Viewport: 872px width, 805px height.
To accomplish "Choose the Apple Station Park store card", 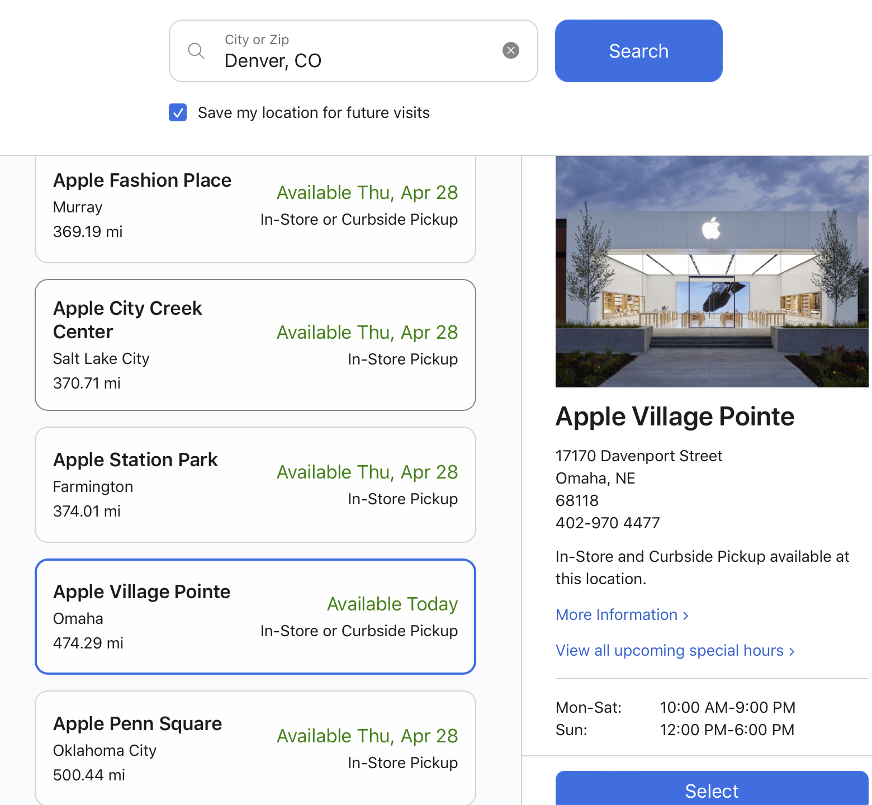I will [255, 485].
